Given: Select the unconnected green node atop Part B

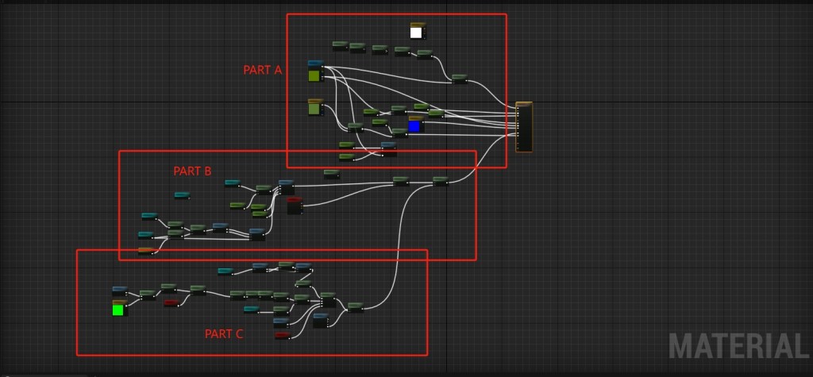Looking at the screenshot, I should coord(331,173).
